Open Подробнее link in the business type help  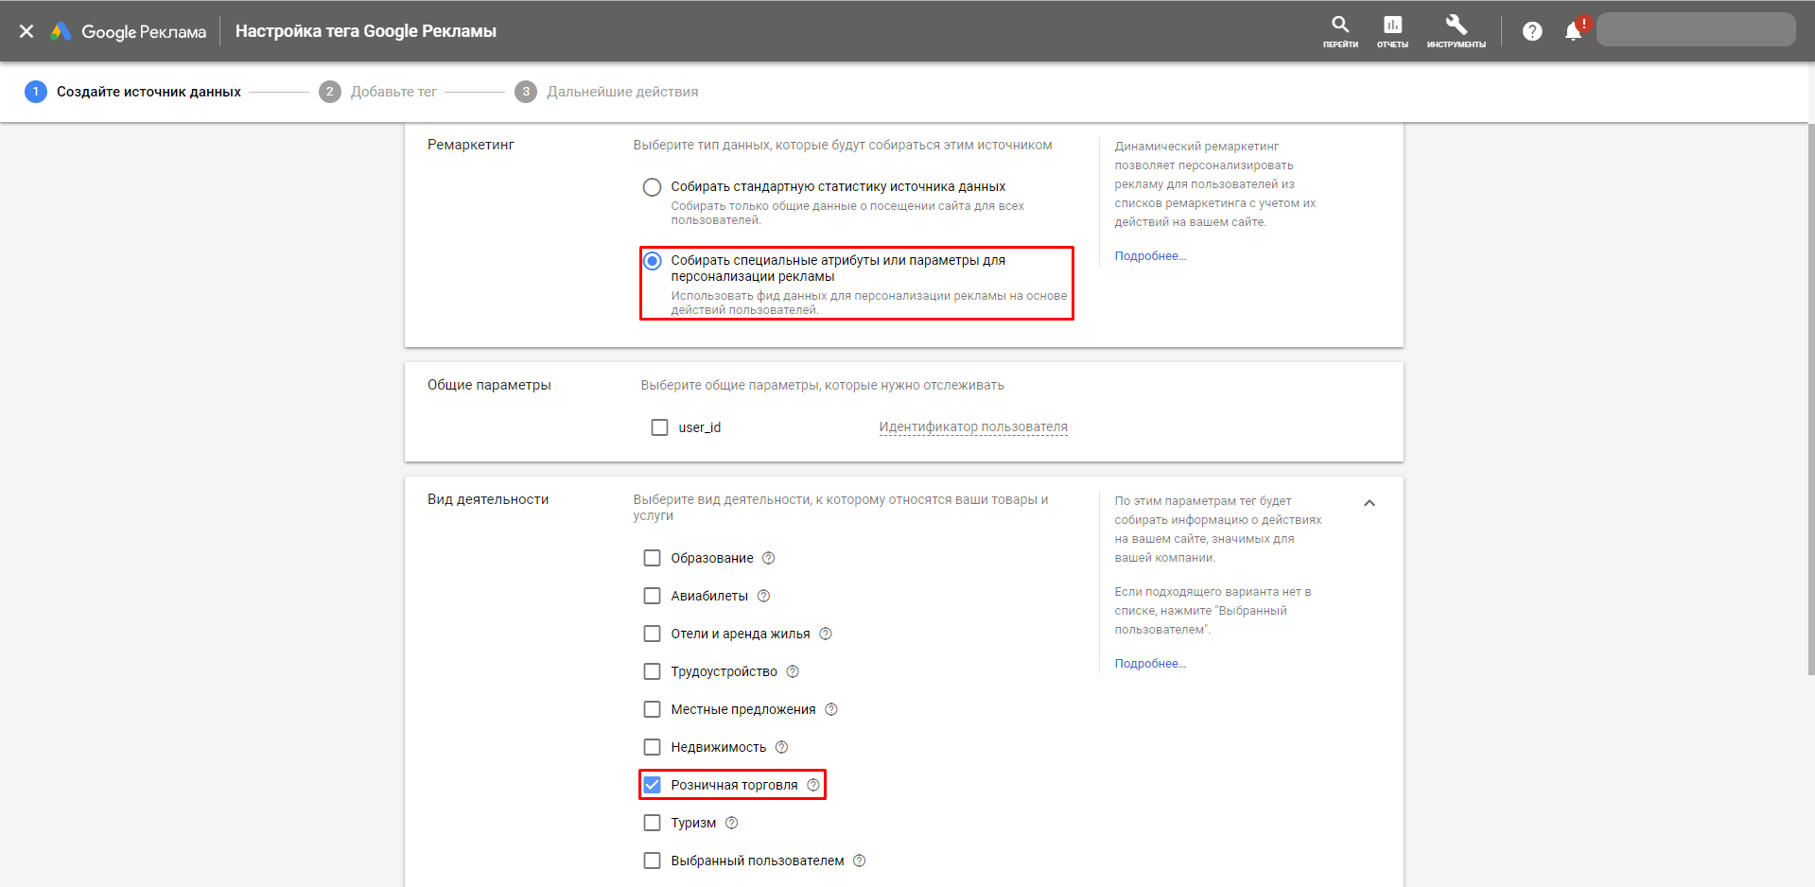[1150, 664]
